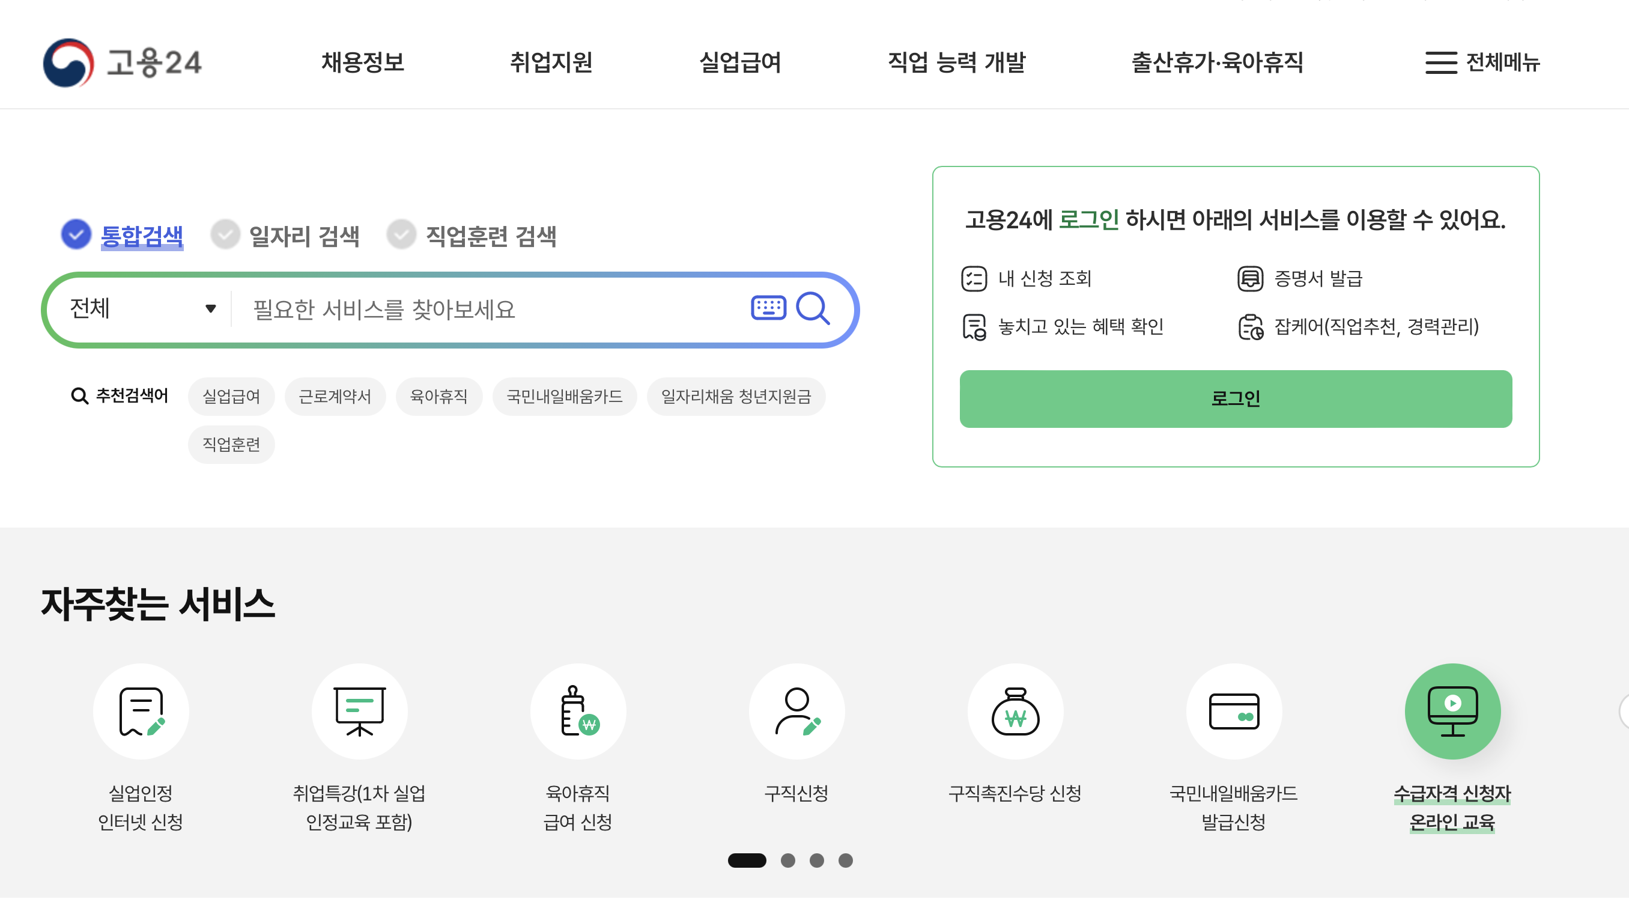Image resolution: width=1629 pixels, height=917 pixels.
Task: Click the 국민내일배움카드 recommended keyword chip
Action: pos(564,396)
